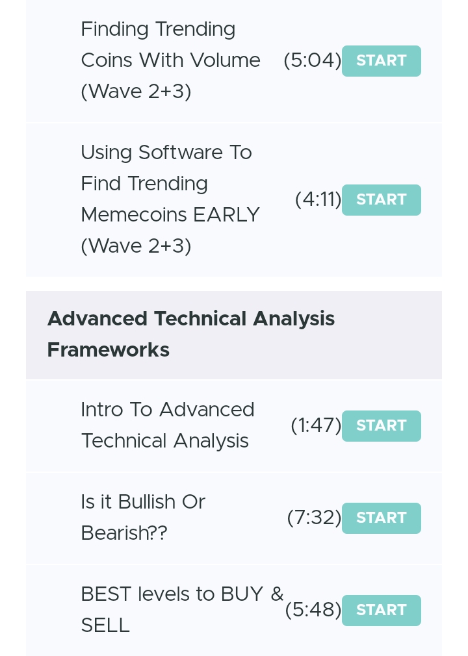Click the (1:47) lesson duration label

pos(316,425)
